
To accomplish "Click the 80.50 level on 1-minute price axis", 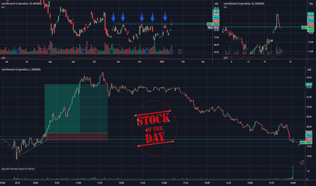I will [309, 117].
